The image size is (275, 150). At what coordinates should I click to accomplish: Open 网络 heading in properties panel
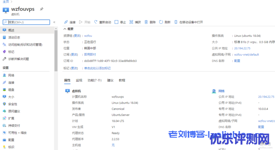tap(221, 91)
